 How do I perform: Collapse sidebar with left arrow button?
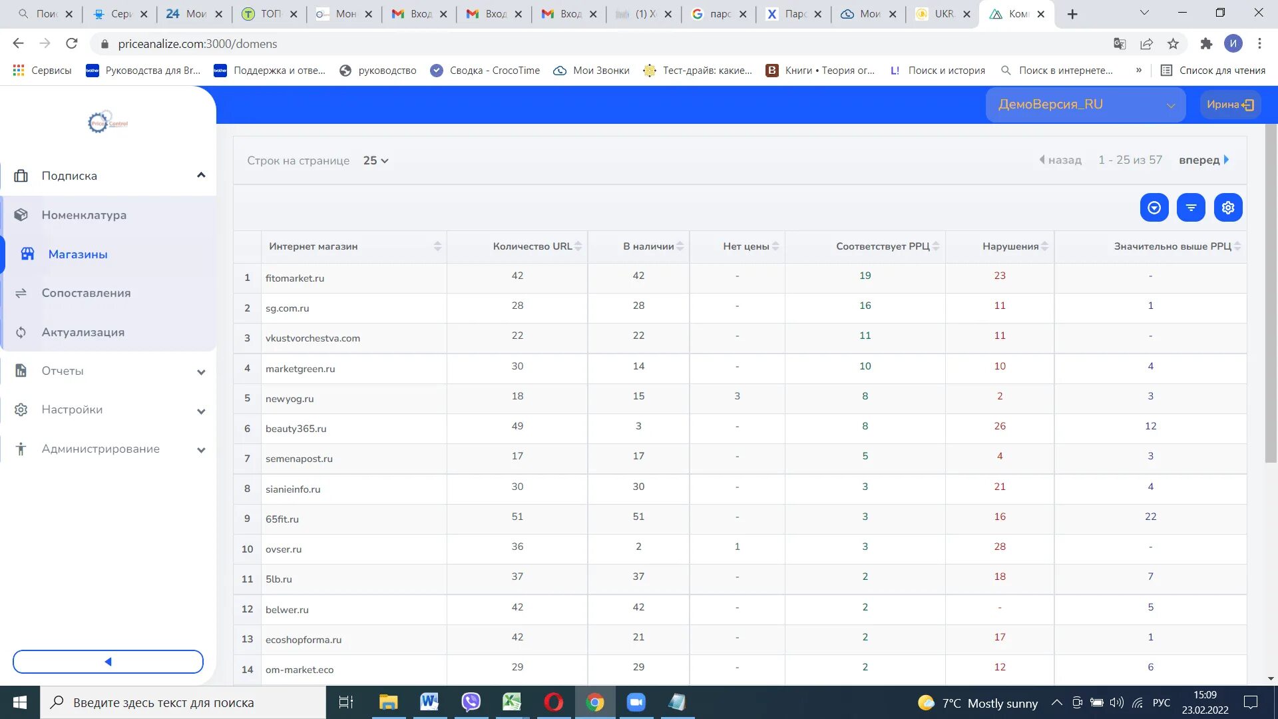click(x=108, y=662)
